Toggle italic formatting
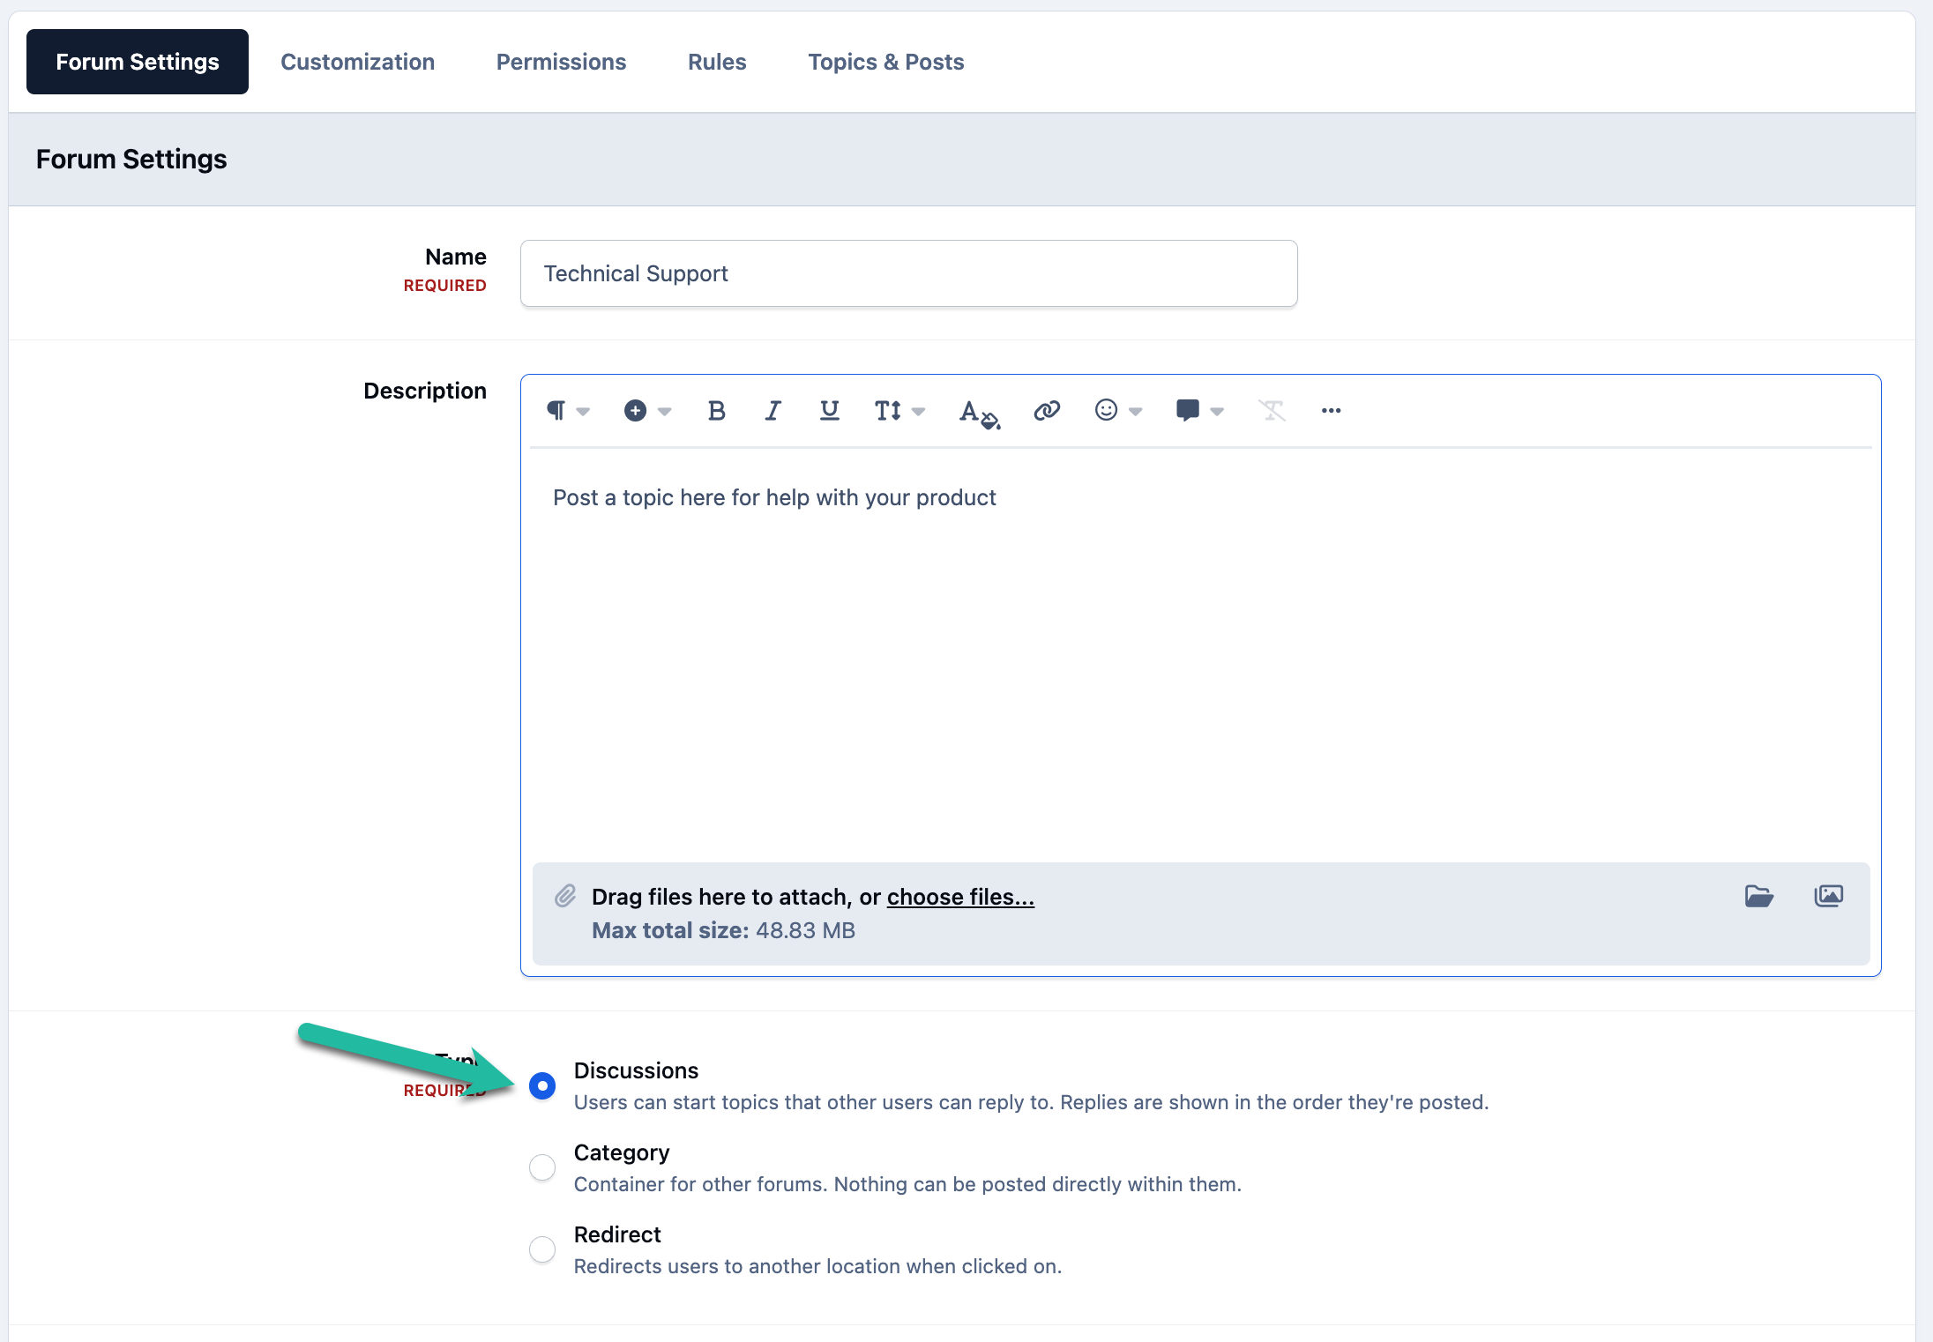Screen dimensions: 1933x1342 click(x=772, y=411)
